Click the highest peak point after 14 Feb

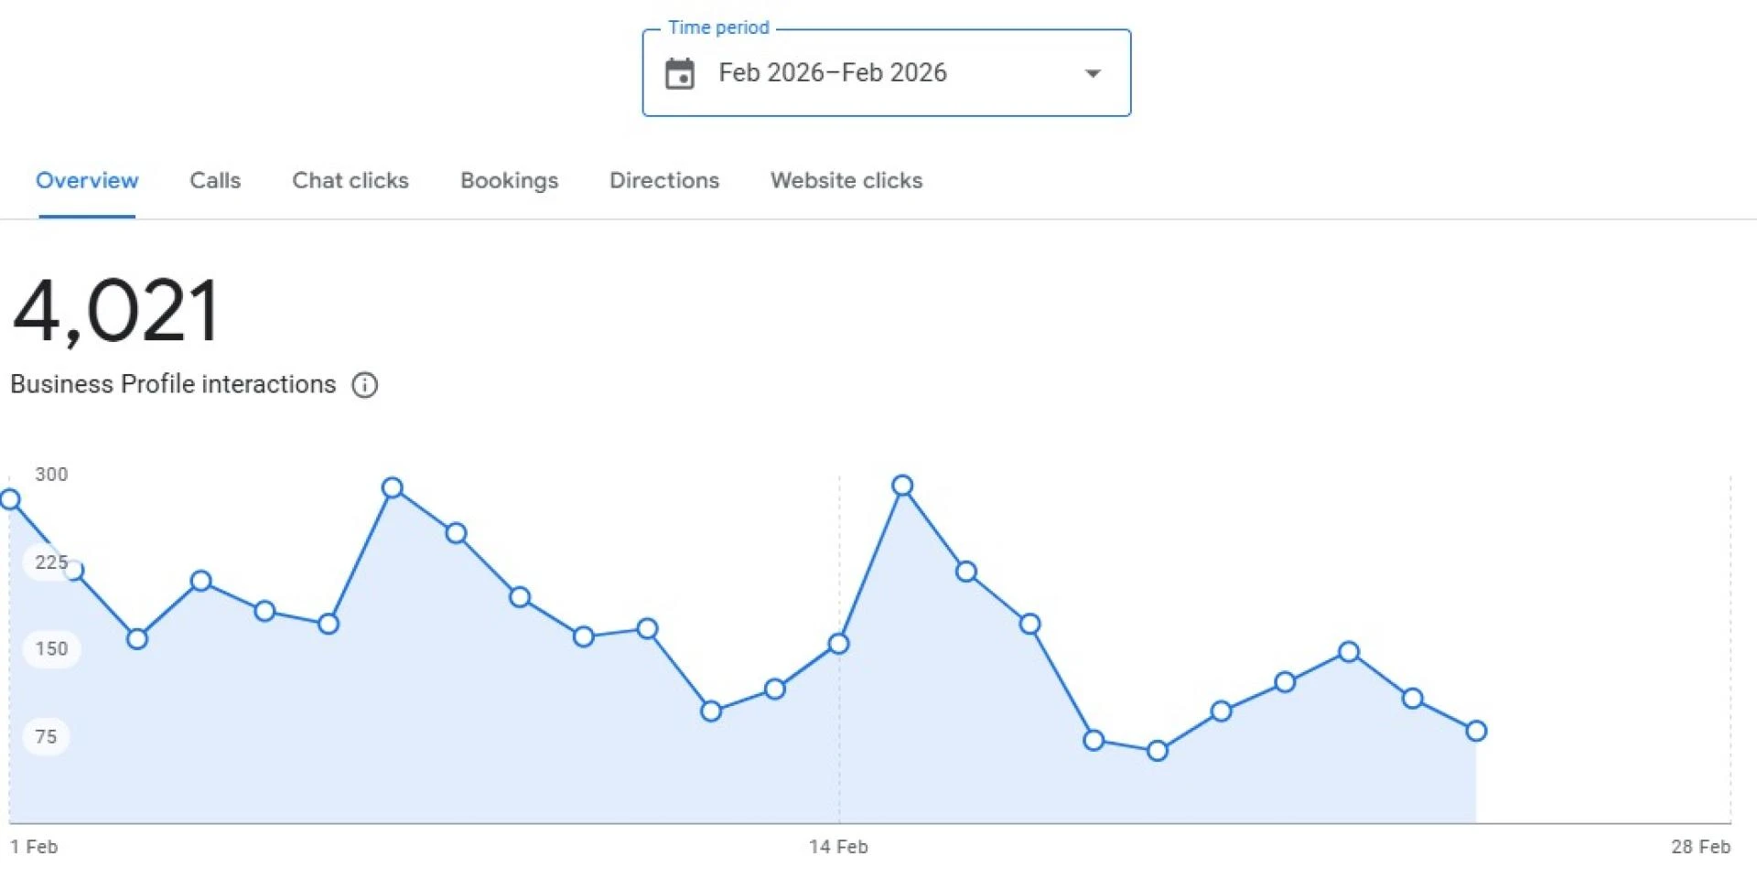pyautogui.click(x=902, y=486)
